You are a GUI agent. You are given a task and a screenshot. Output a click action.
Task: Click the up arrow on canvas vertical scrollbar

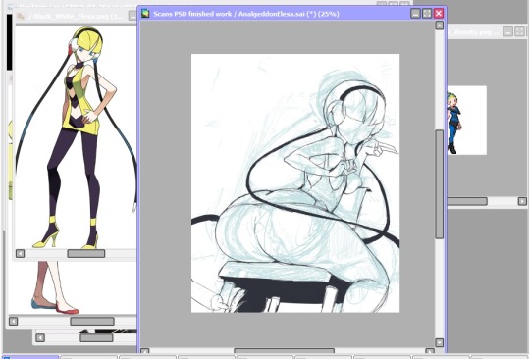click(439, 26)
